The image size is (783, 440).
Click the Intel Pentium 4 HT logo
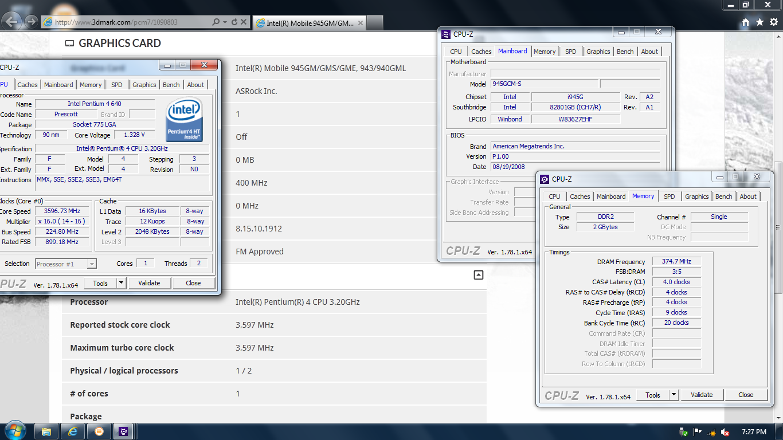(x=184, y=120)
